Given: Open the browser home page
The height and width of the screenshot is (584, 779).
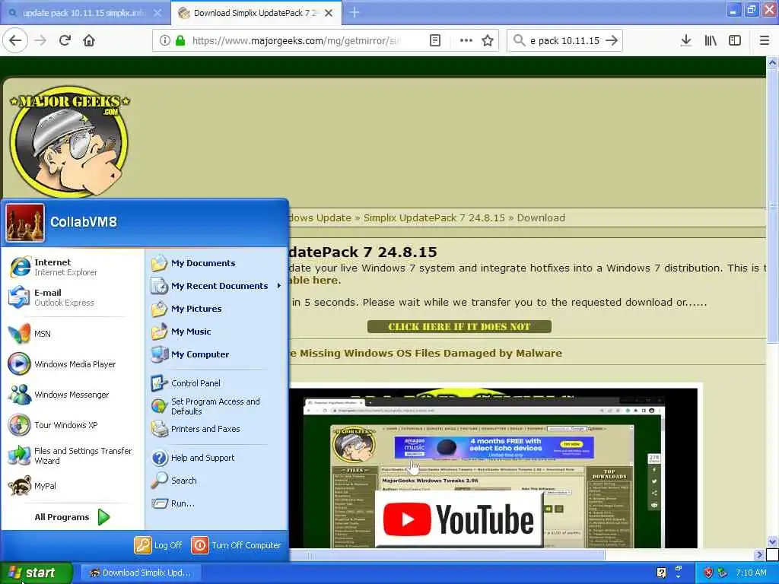Looking at the screenshot, I should 89,40.
